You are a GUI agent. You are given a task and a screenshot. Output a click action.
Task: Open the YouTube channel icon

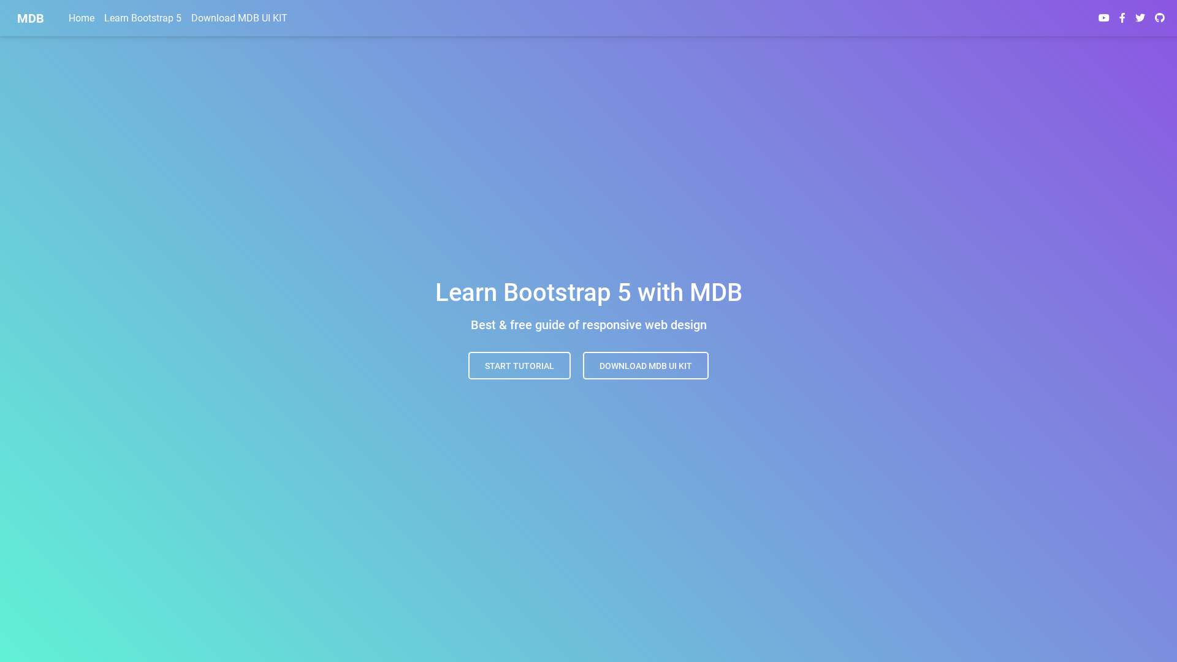[x=1103, y=18]
